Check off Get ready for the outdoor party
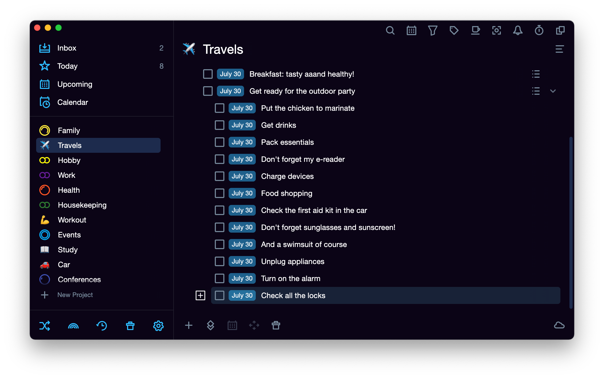Screen dimensions: 604x379 click(x=208, y=91)
